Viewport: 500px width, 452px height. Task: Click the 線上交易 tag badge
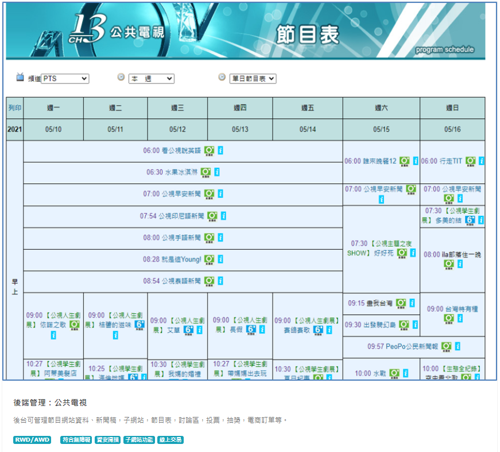[170, 440]
